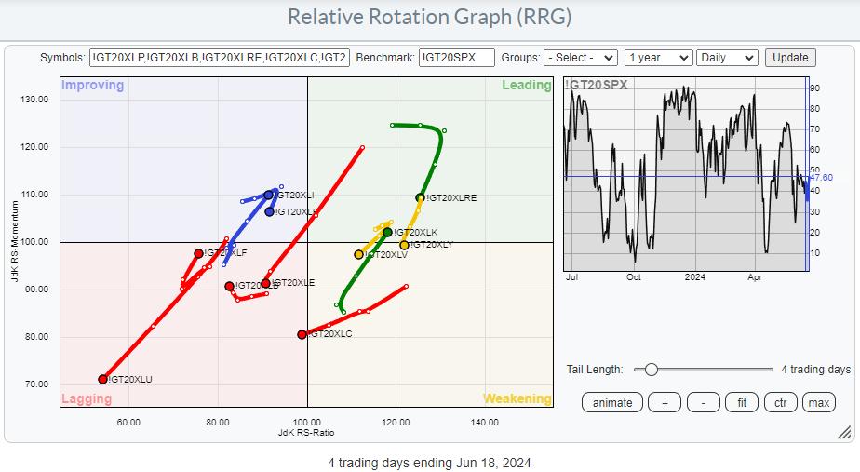Click the !GT20XLI blue data point
Image resolution: width=860 pixels, height=472 pixels.
point(269,195)
